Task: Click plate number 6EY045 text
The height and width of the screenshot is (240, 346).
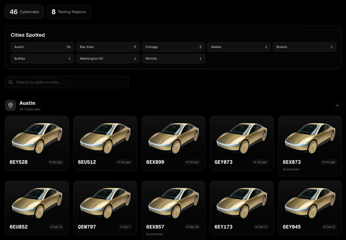Action: tap(292, 227)
